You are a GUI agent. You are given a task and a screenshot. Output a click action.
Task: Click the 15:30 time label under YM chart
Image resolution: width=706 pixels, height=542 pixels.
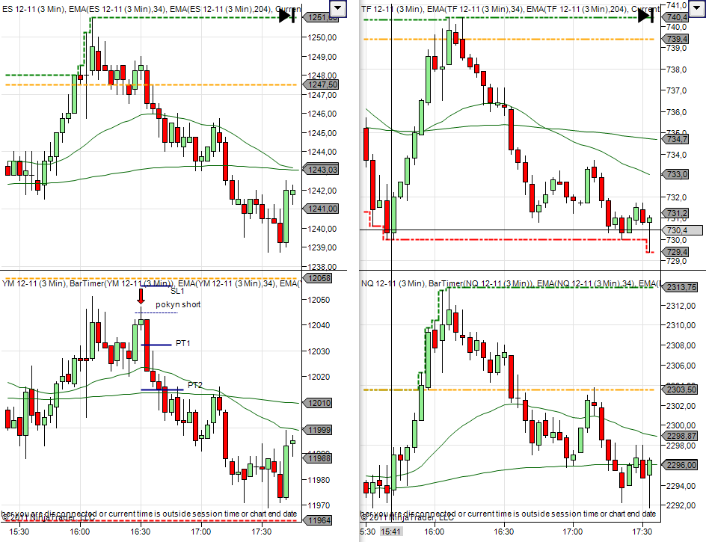pyautogui.click(x=19, y=532)
